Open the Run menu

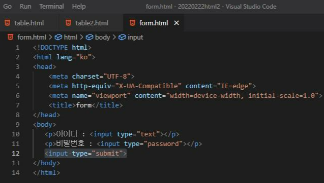(25, 7)
